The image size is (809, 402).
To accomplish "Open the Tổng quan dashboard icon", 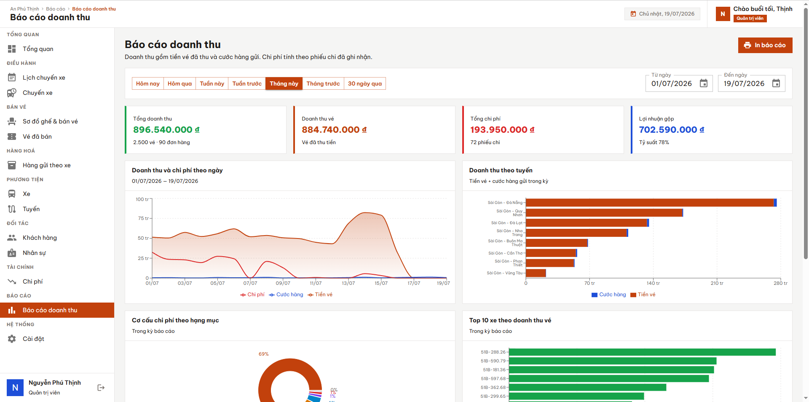I will 12,49.
